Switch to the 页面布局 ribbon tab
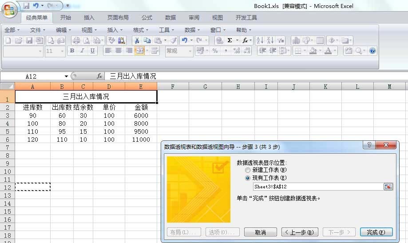 [x=118, y=17]
